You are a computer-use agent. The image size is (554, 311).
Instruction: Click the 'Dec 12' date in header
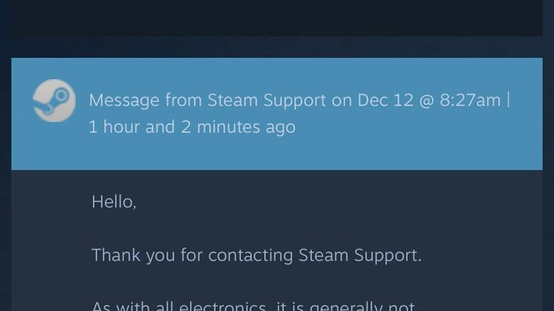coord(385,100)
